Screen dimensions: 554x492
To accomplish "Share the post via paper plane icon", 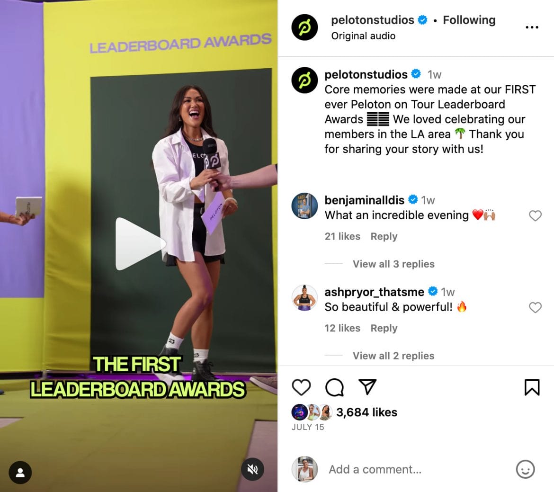I will pyautogui.click(x=367, y=386).
